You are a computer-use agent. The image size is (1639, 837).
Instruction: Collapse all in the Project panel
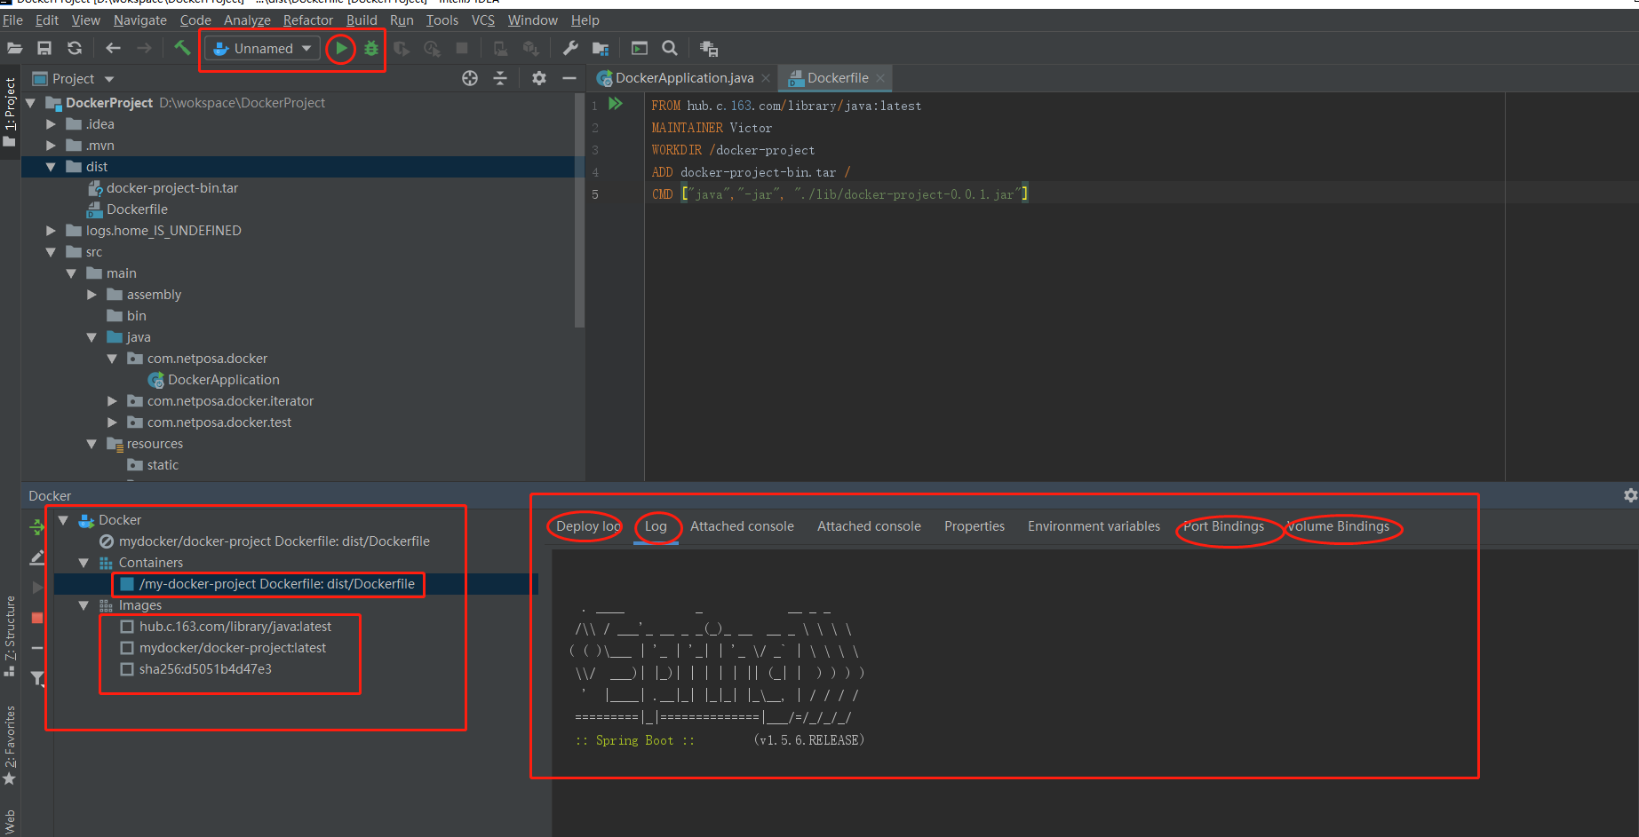click(x=500, y=78)
